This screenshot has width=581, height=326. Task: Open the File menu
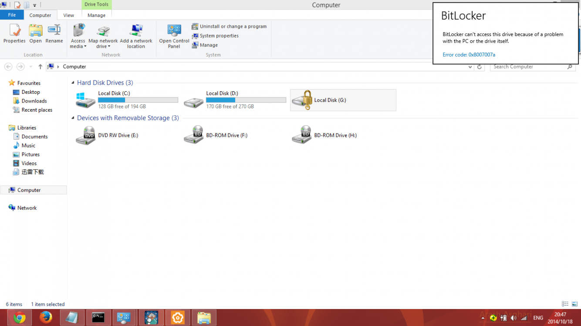[x=12, y=15]
